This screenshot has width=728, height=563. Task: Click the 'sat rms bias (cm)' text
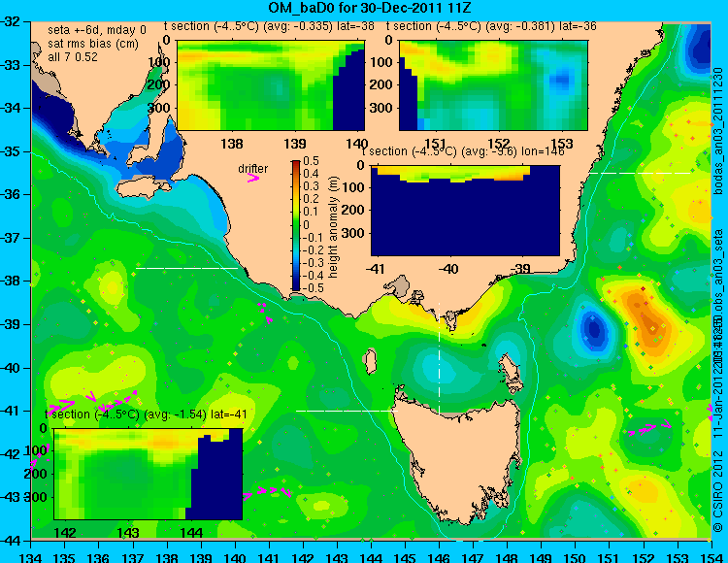[x=93, y=44]
